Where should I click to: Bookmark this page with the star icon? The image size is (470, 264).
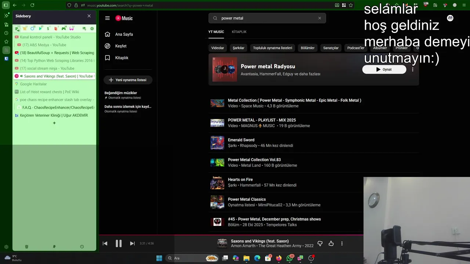coord(351,5)
